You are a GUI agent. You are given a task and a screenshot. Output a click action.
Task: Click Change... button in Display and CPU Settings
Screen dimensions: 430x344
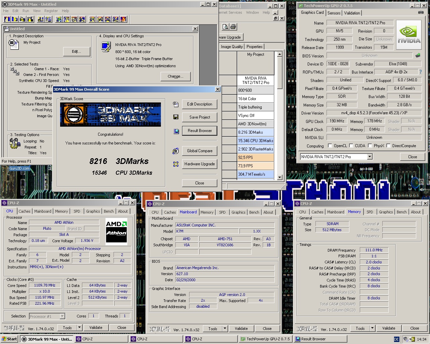click(x=175, y=76)
